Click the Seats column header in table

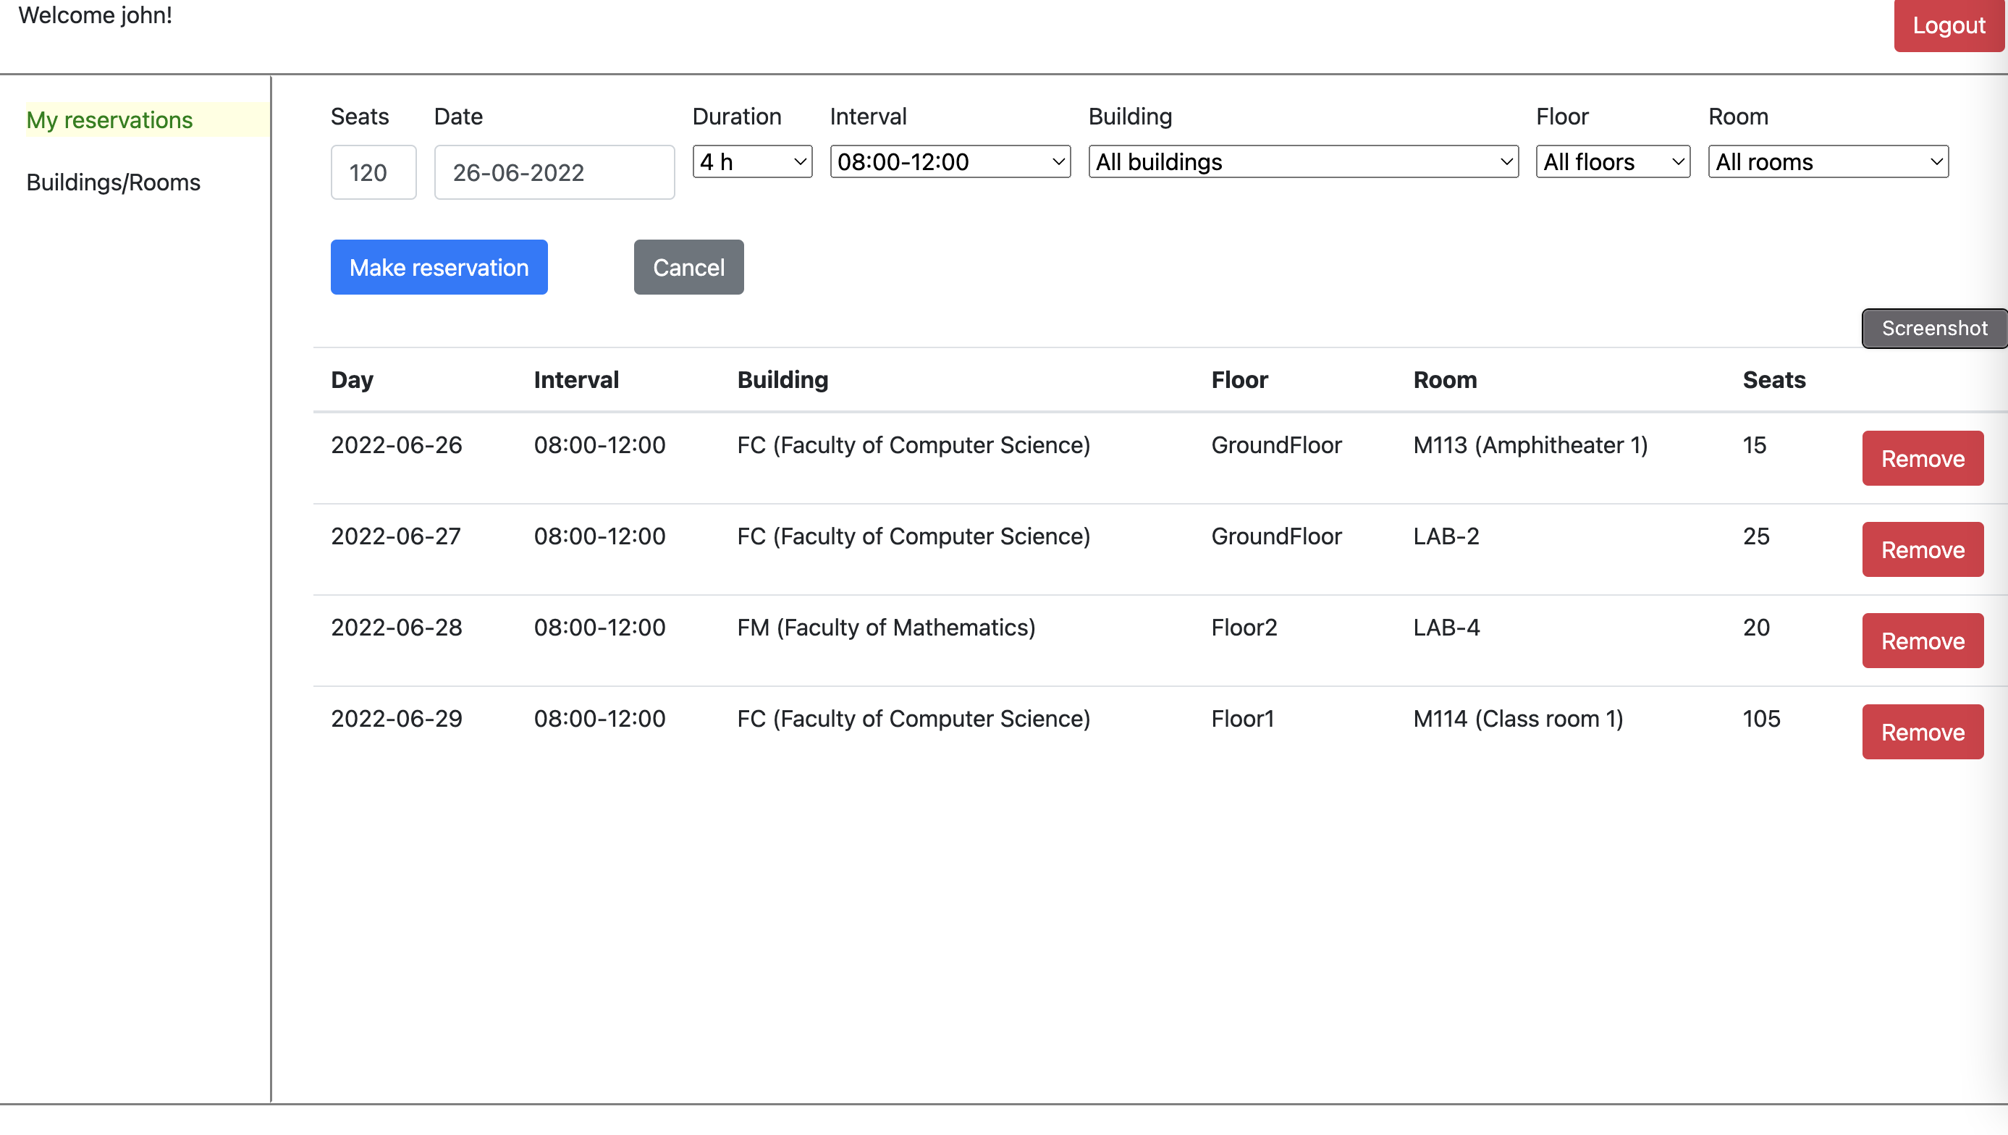coord(1774,379)
